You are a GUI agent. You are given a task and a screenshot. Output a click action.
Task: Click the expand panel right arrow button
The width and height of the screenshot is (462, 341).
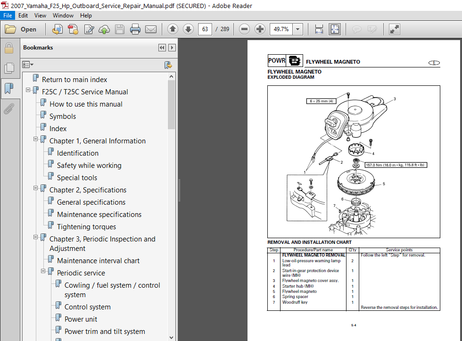pyautogui.click(x=172, y=48)
